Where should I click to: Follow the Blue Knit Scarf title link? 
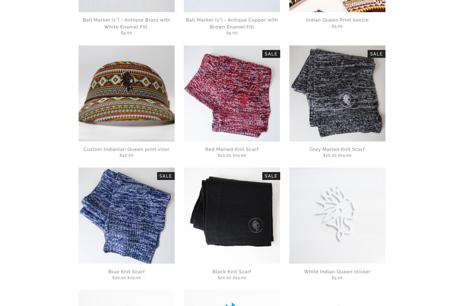[126, 272]
